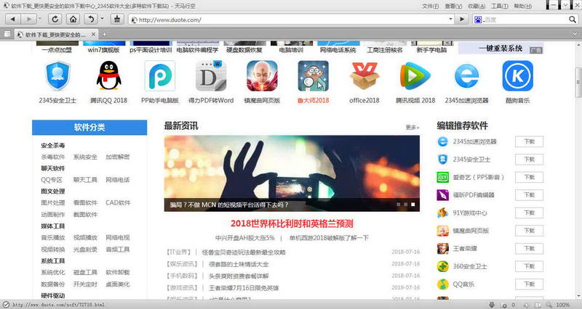Open the PP助手电脑版 icon

160,76
